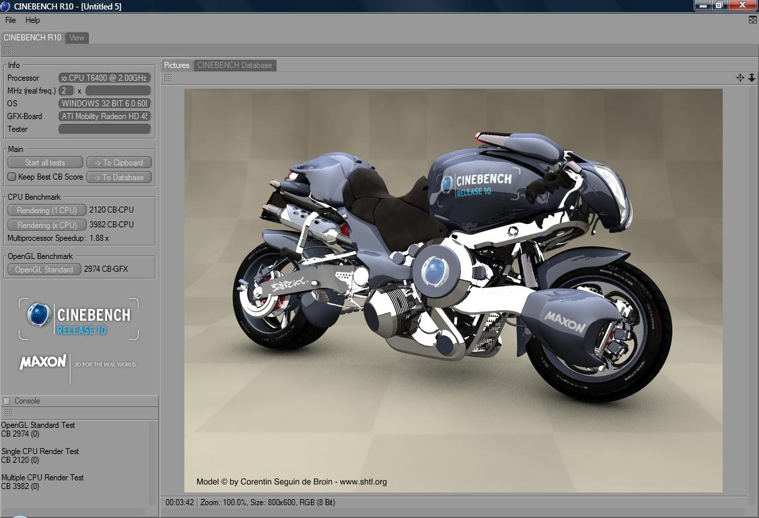The image size is (759, 518).
Task: Open the Help menu
Action: click(x=32, y=20)
